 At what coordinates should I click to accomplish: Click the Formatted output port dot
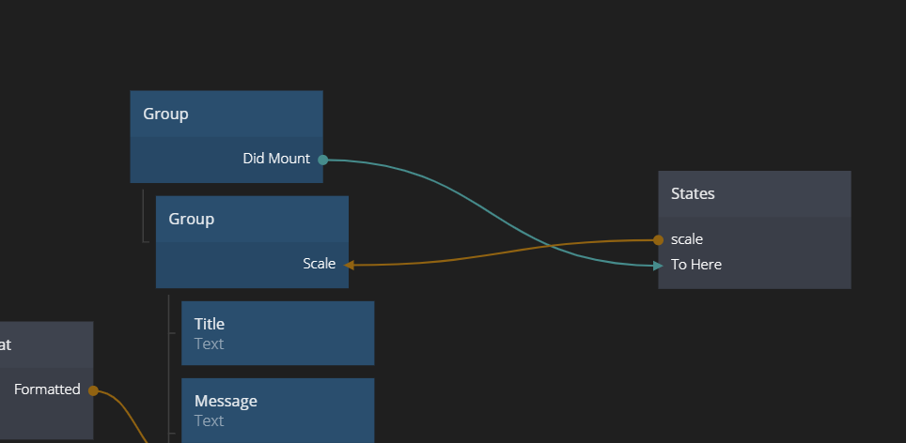click(x=93, y=390)
